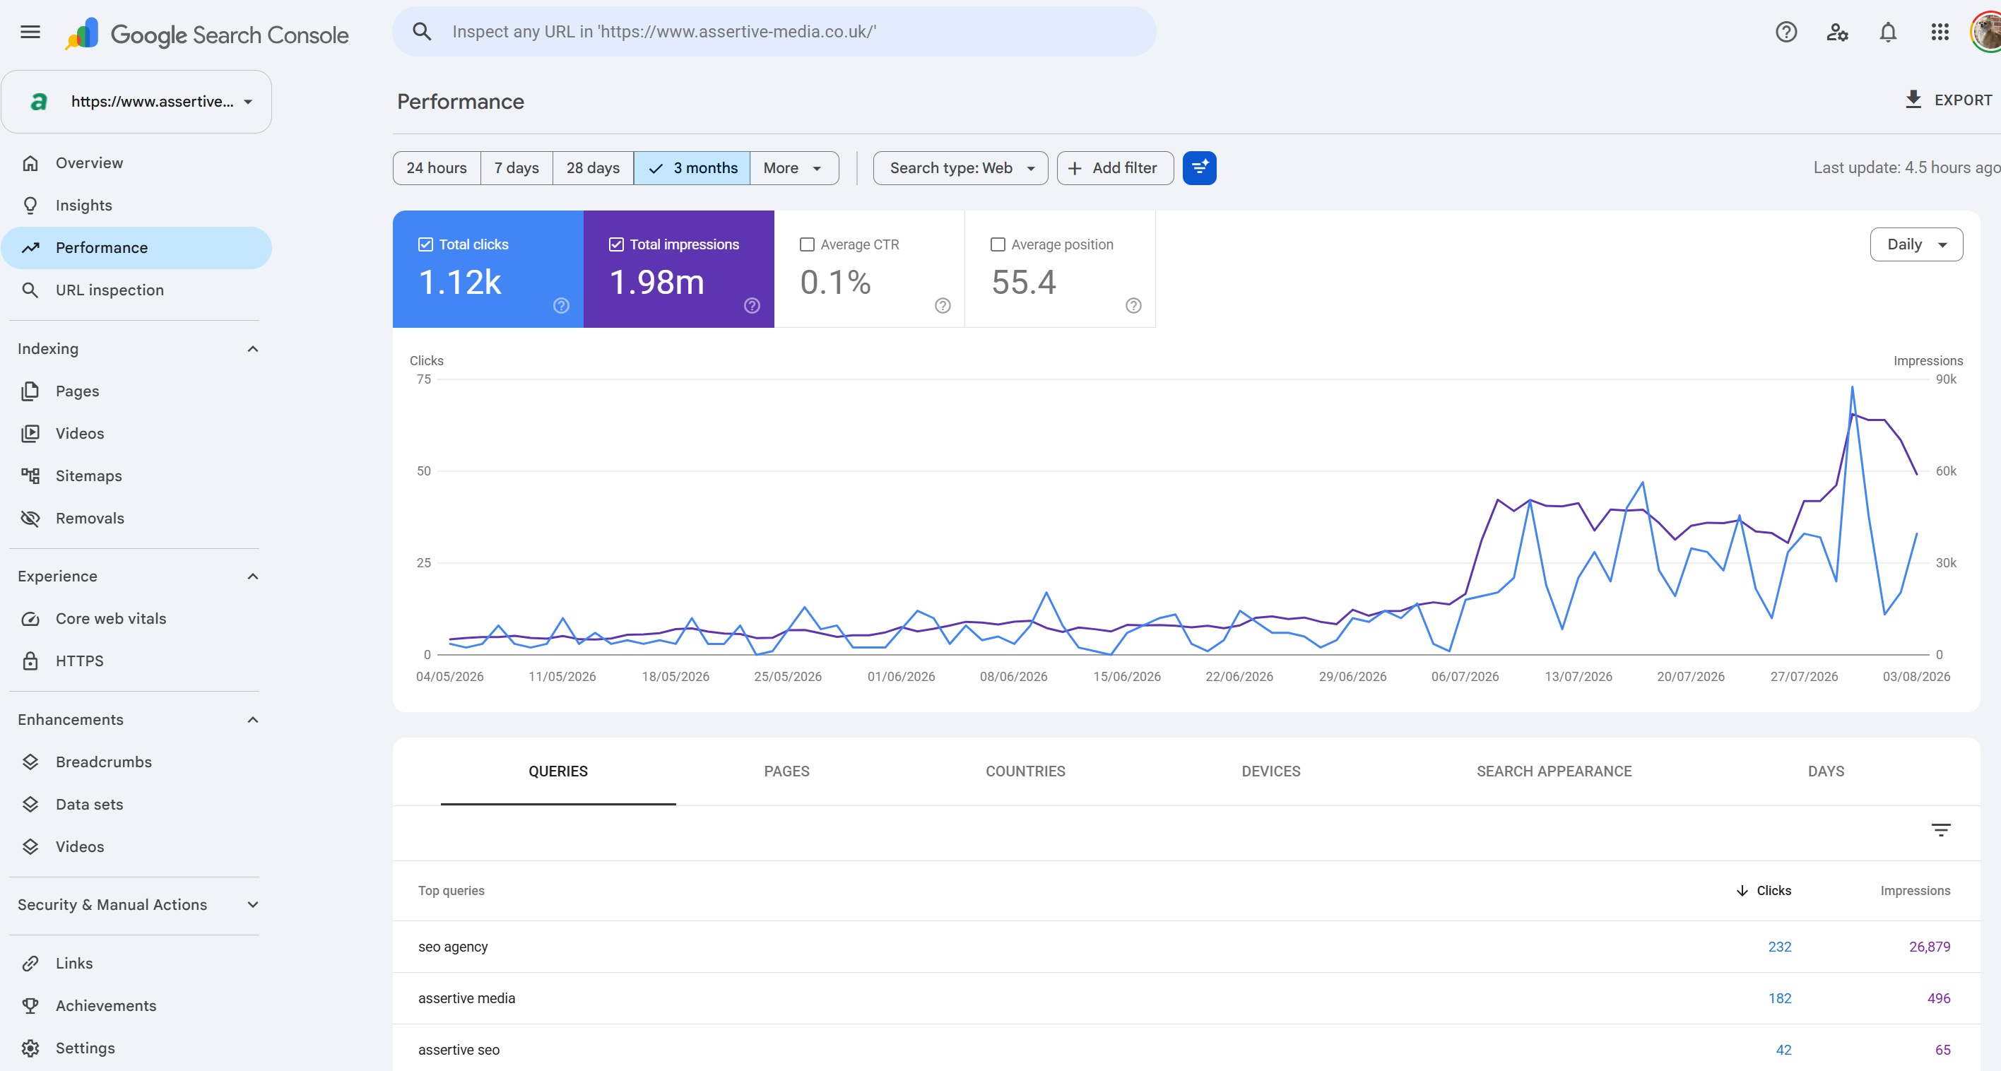Toggle the Total impressions metric checkbox
The height and width of the screenshot is (1071, 2001).
click(616, 244)
